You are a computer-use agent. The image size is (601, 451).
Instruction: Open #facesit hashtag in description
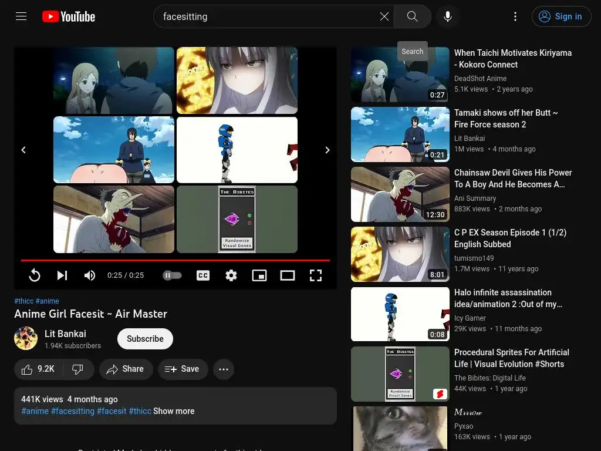pyautogui.click(x=112, y=411)
